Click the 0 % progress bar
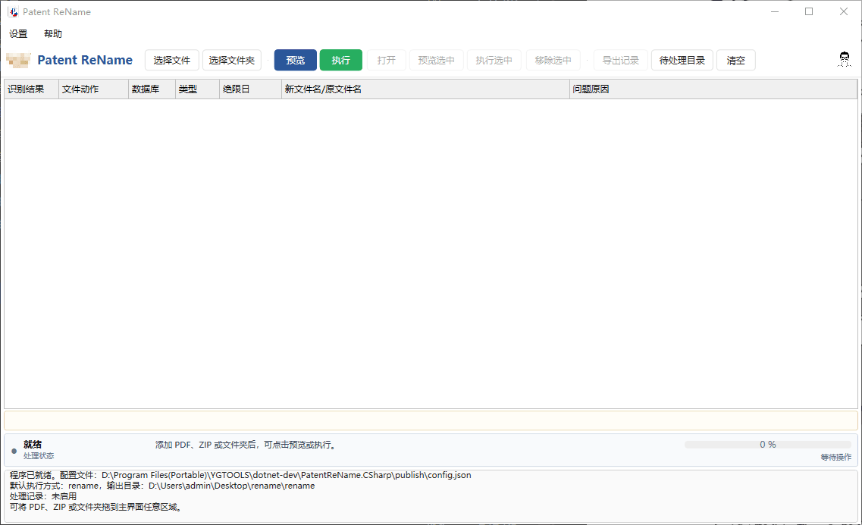The image size is (862, 525). click(768, 444)
